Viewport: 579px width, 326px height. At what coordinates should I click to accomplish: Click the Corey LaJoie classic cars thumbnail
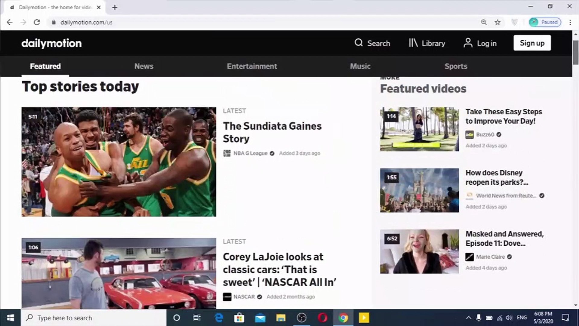pos(118,273)
